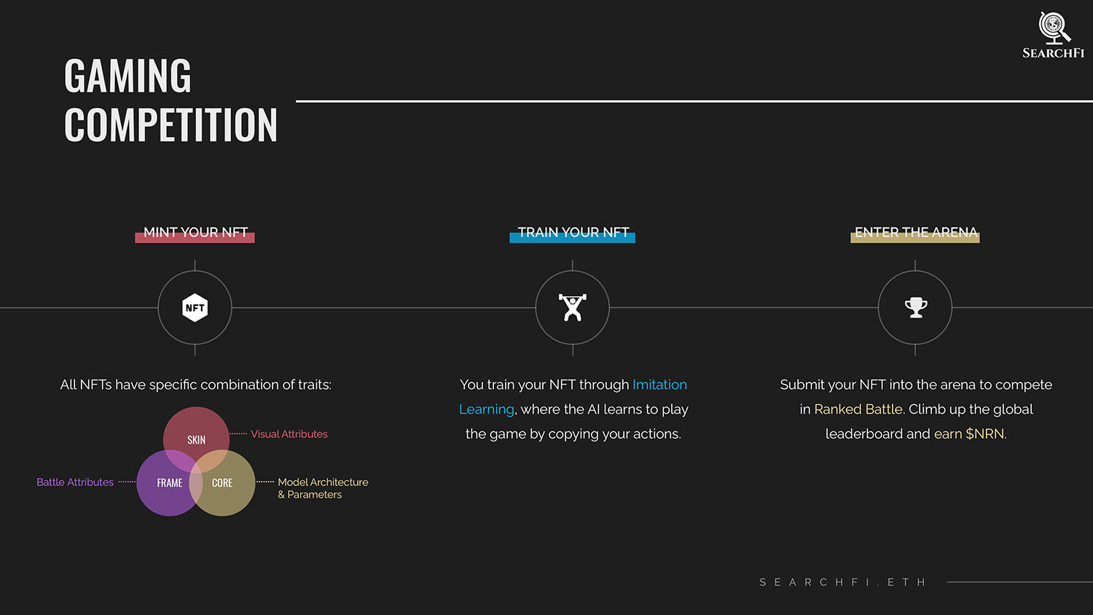The width and height of the screenshot is (1093, 615).
Task: Click the Visual Attributes label
Action: click(289, 434)
